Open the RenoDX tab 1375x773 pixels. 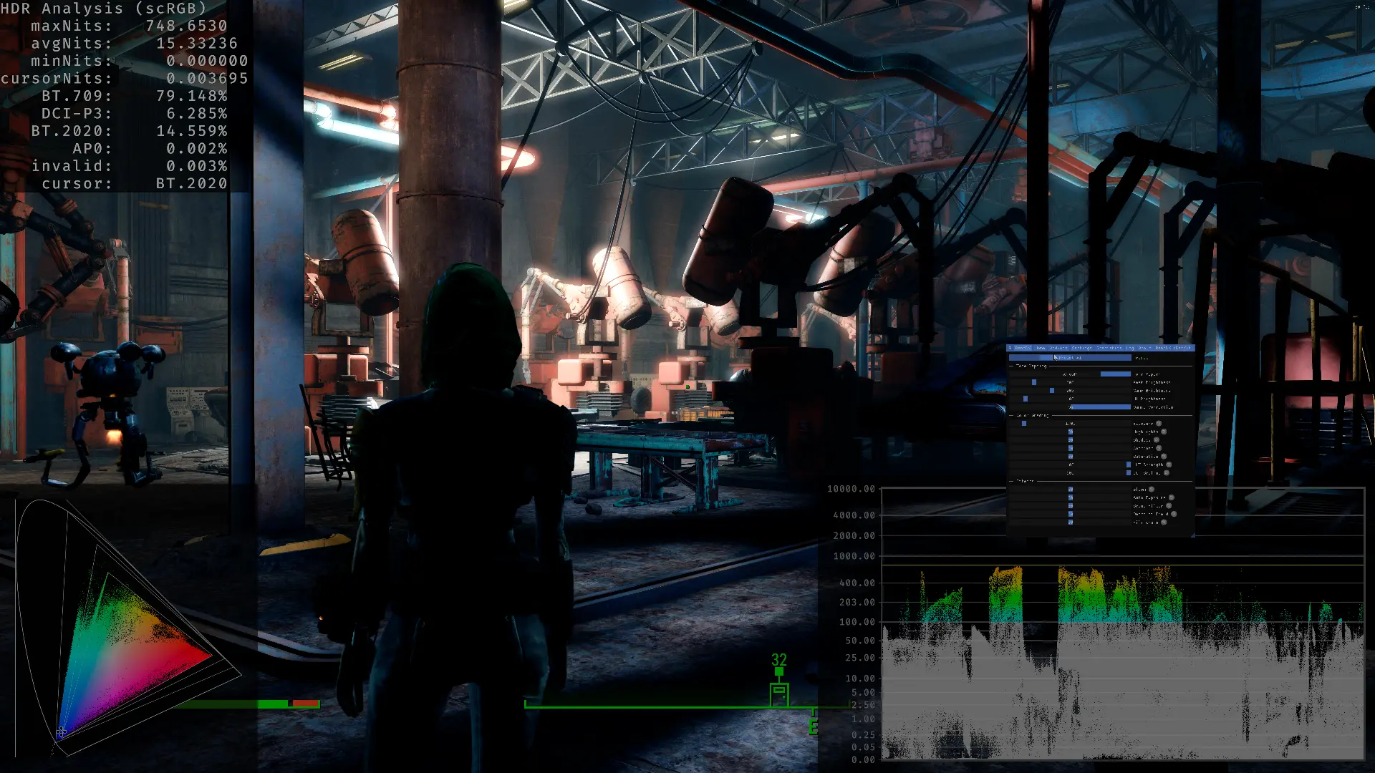[1023, 348]
